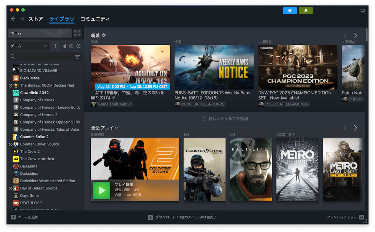Click 新しいシェルフを追加 button
This screenshot has width=375, height=232.
point(225,119)
